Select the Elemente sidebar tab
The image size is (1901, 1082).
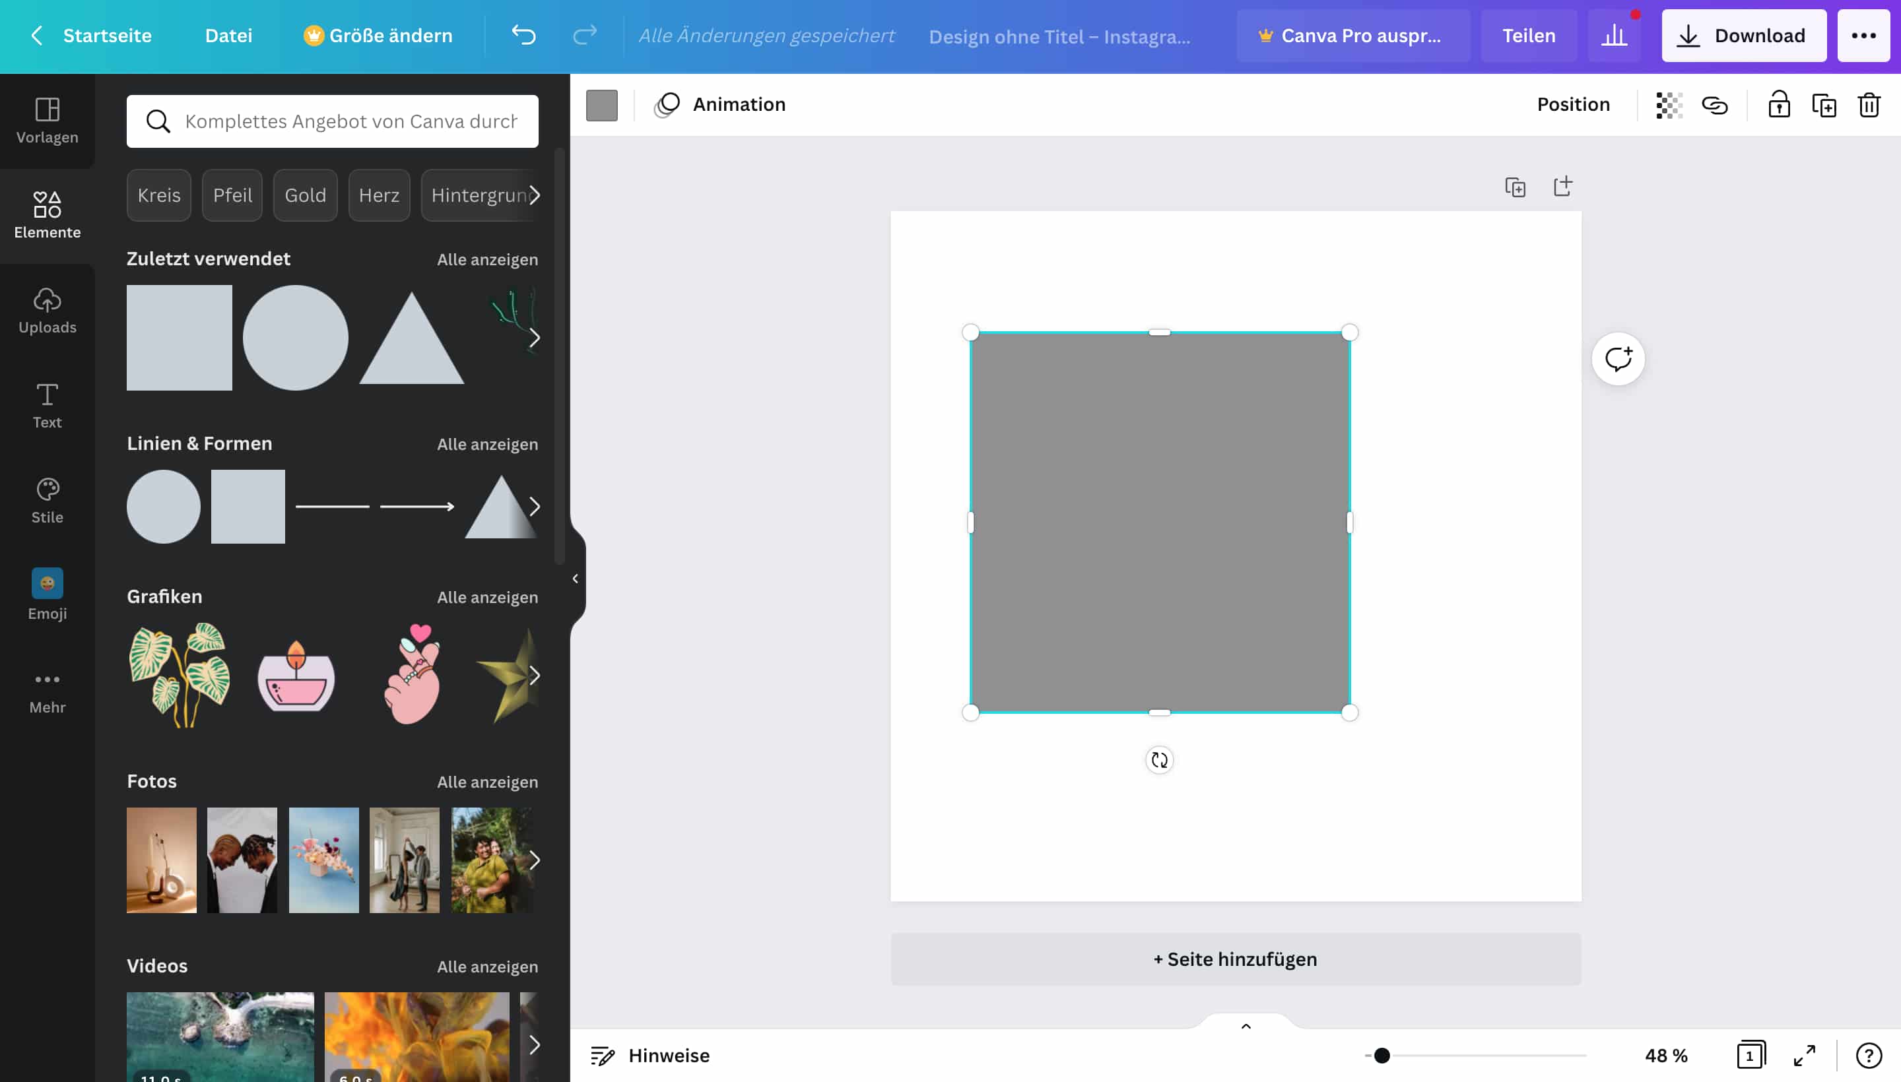click(x=47, y=216)
